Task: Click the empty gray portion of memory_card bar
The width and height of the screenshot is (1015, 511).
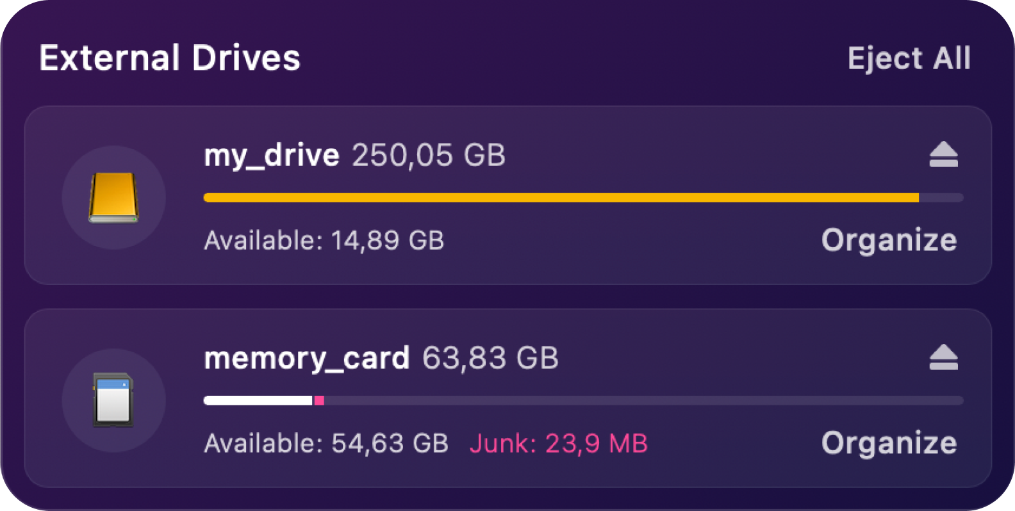Action: [x=644, y=401]
